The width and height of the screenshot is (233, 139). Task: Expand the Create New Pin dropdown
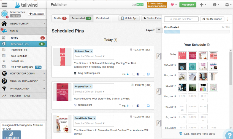click(181, 19)
